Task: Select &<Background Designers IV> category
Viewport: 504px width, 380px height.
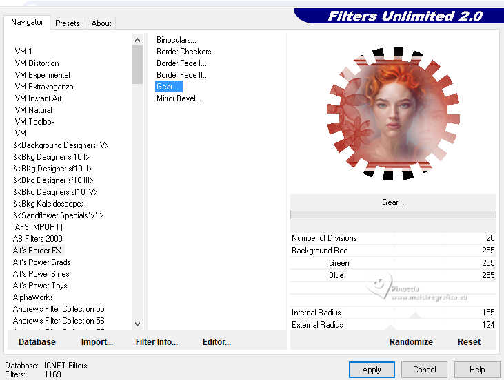Action: click(x=61, y=145)
